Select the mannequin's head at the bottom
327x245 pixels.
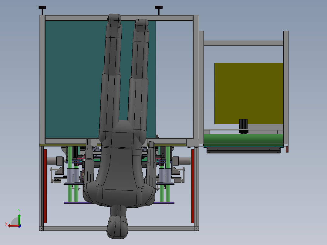[x=117, y=227]
